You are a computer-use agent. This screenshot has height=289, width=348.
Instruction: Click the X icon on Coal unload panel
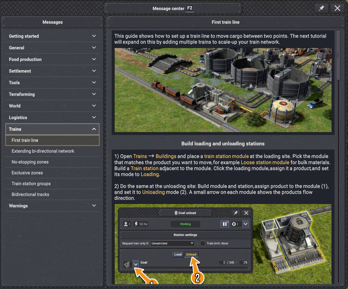tap(246, 213)
